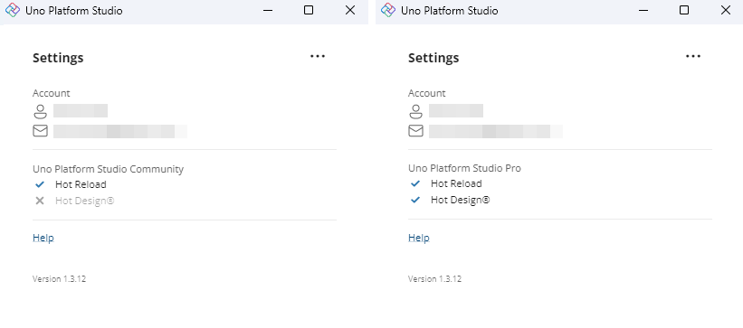Minimize the Community Uno Platform Studio window
This screenshot has width=743, height=328.
click(268, 10)
